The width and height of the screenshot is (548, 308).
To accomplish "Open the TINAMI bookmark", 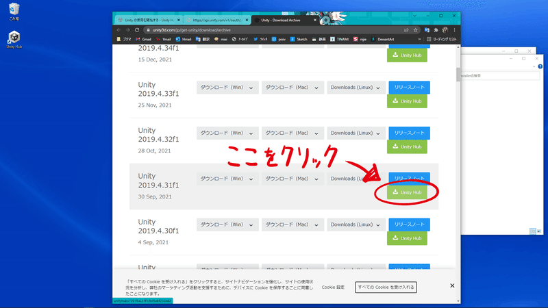I will pyautogui.click(x=339, y=40).
